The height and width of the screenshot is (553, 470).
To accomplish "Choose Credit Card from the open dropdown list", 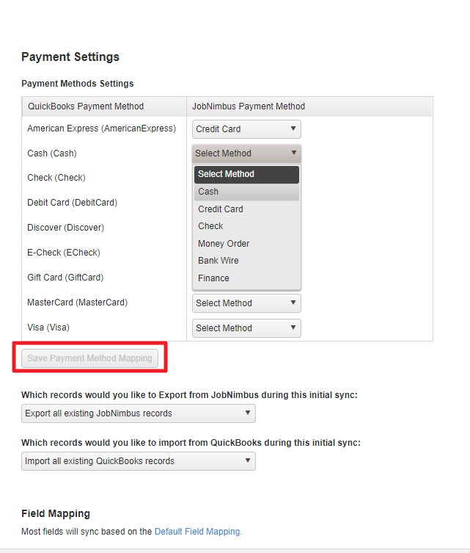I will [246, 209].
